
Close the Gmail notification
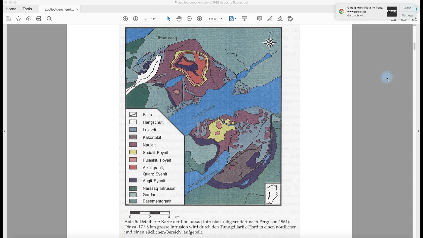pyautogui.click(x=407, y=8)
